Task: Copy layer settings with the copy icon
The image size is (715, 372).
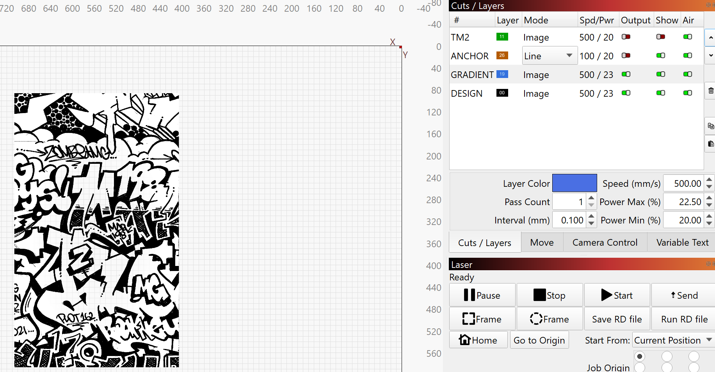Action: [710, 126]
